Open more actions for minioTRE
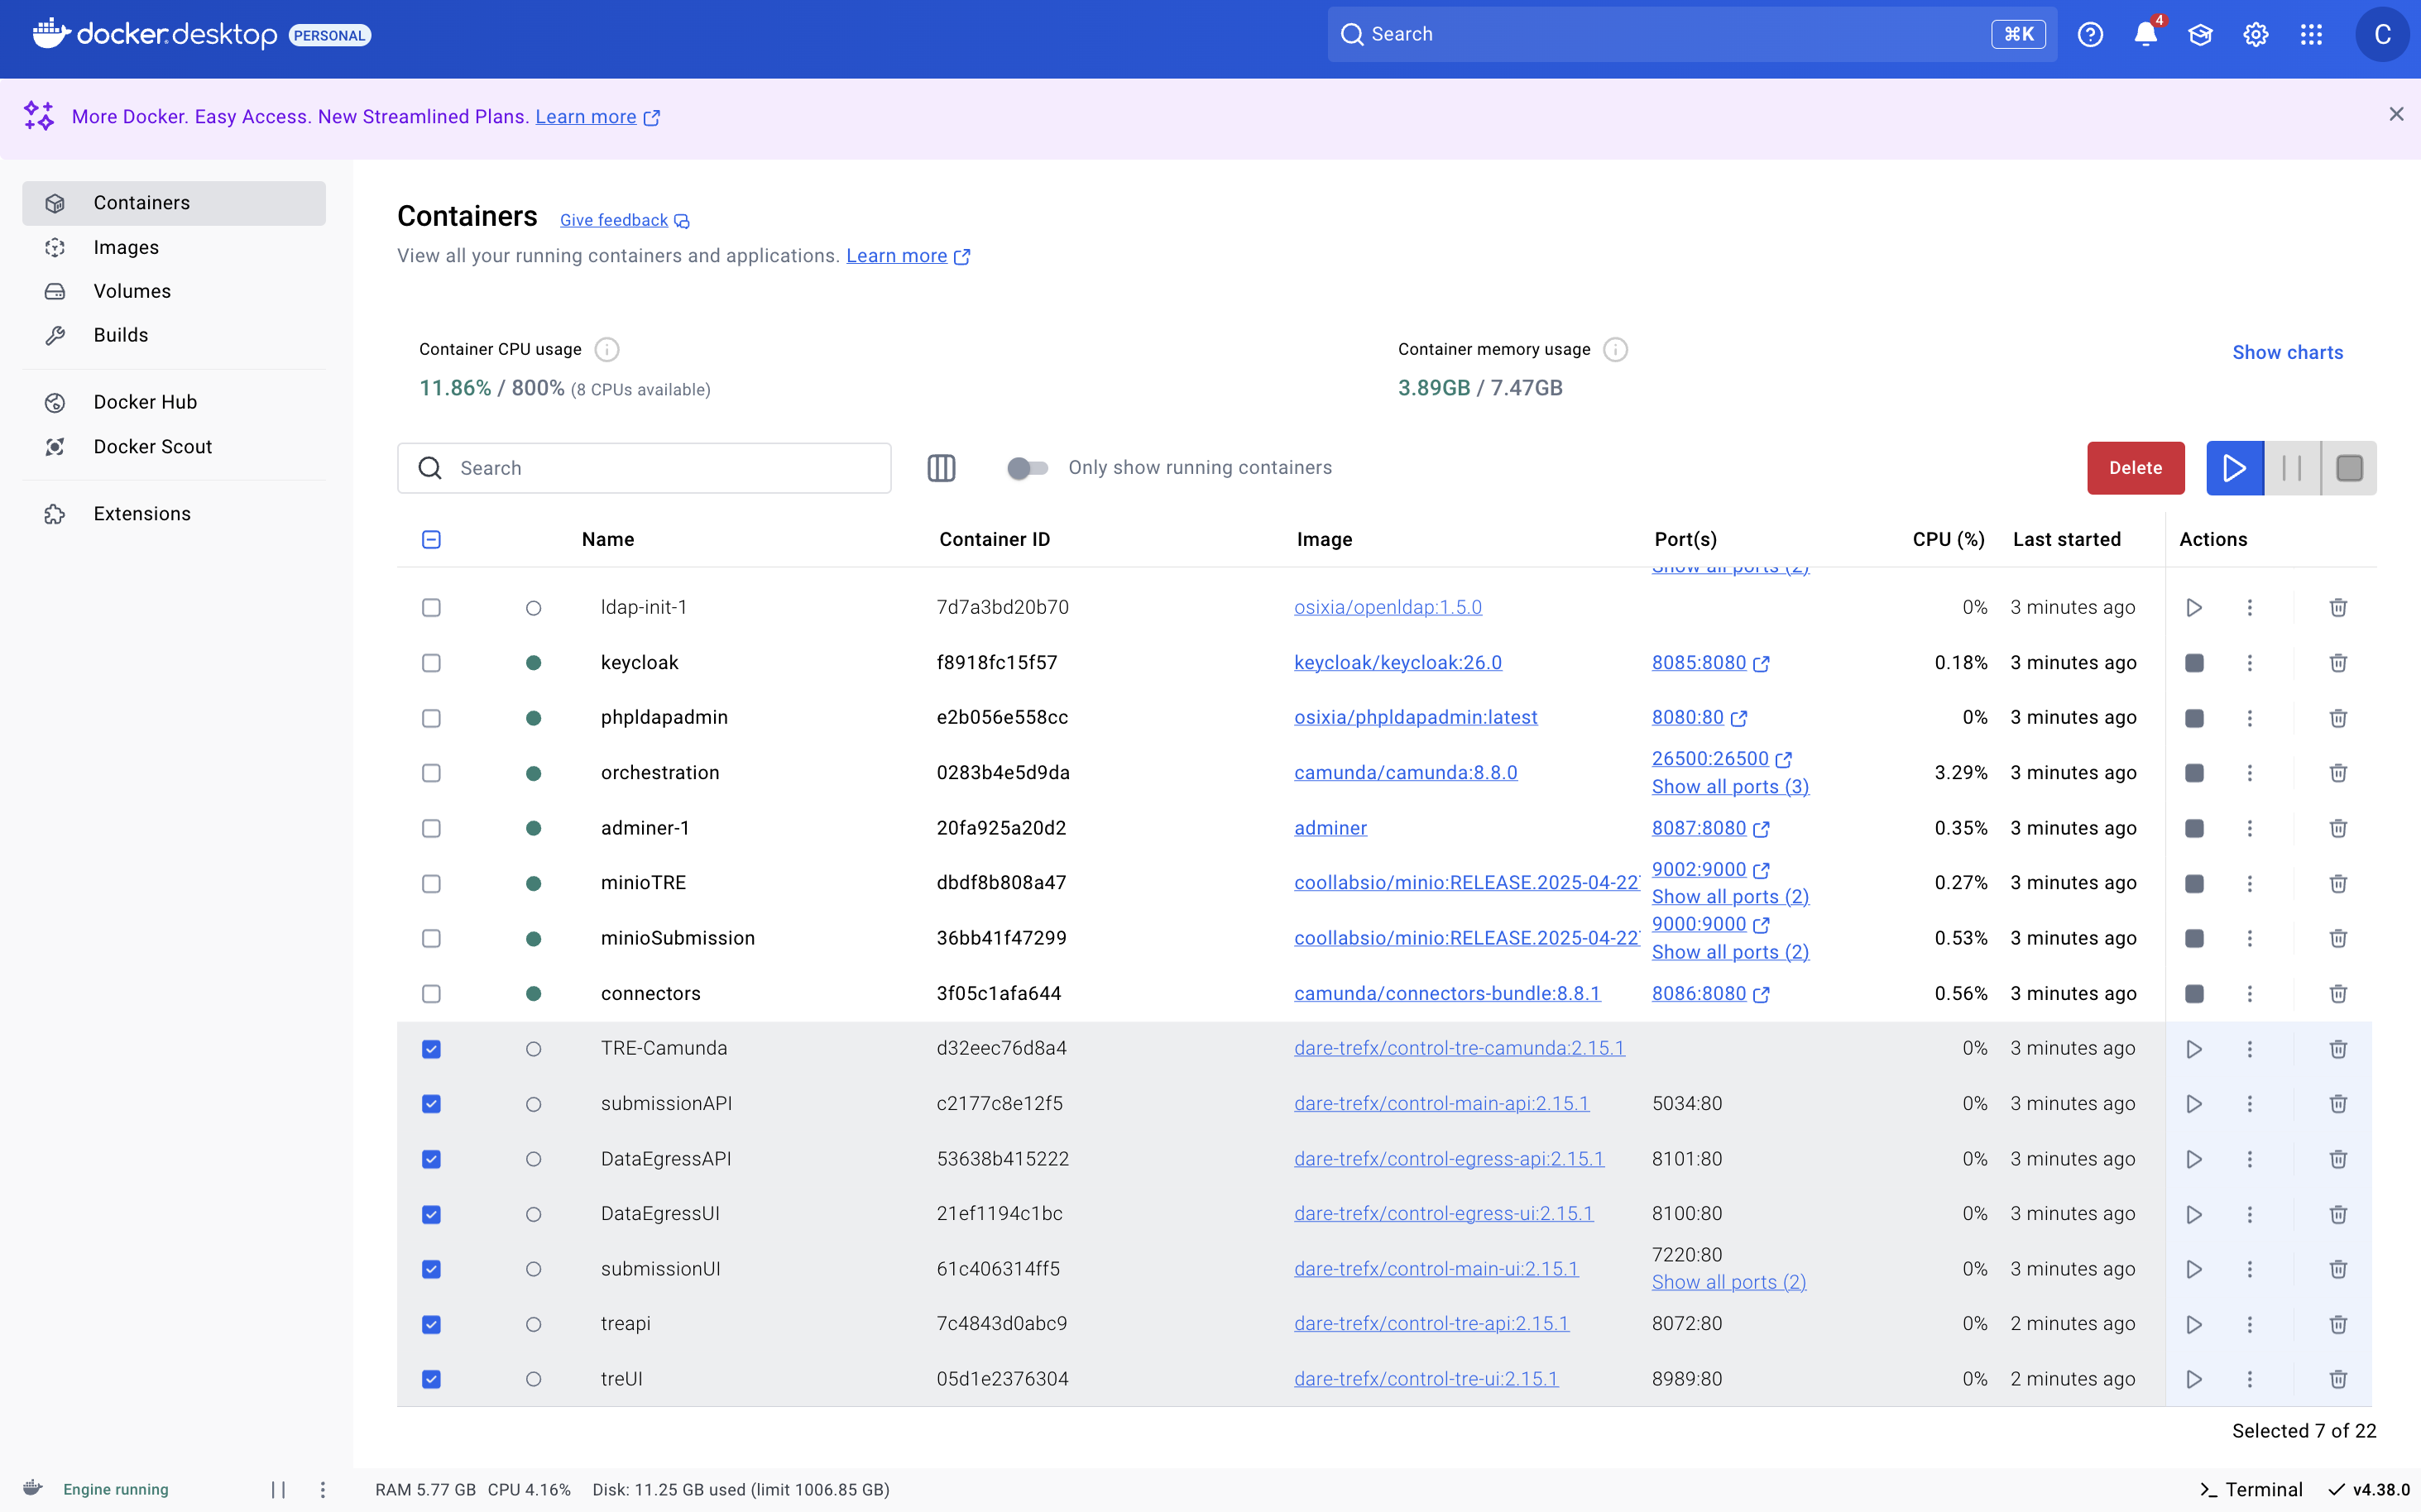This screenshot has height=1512, width=2421. point(2250,883)
